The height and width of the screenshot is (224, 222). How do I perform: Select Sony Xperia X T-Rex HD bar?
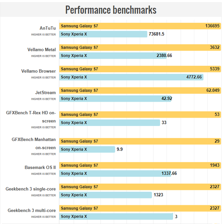click(x=110, y=123)
